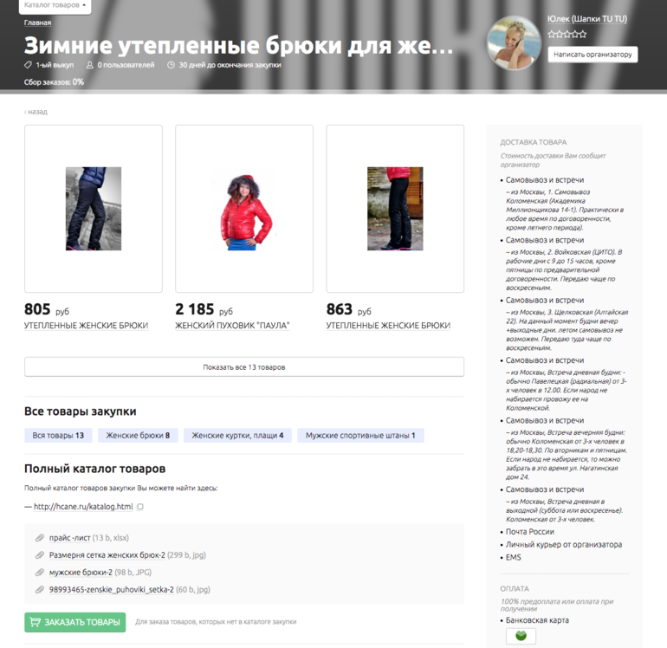
Task: Click the shopping cart icon on the order button
Action: (x=36, y=622)
